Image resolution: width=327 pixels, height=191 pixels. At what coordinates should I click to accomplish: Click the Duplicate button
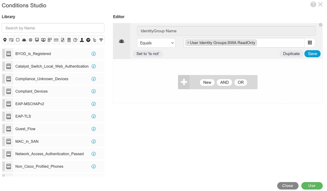tap(291, 54)
